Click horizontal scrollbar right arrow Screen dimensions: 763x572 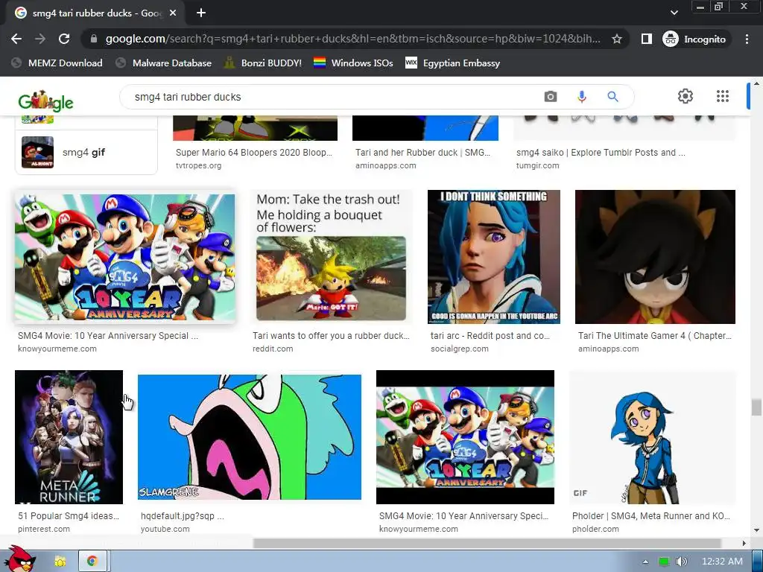click(x=744, y=543)
